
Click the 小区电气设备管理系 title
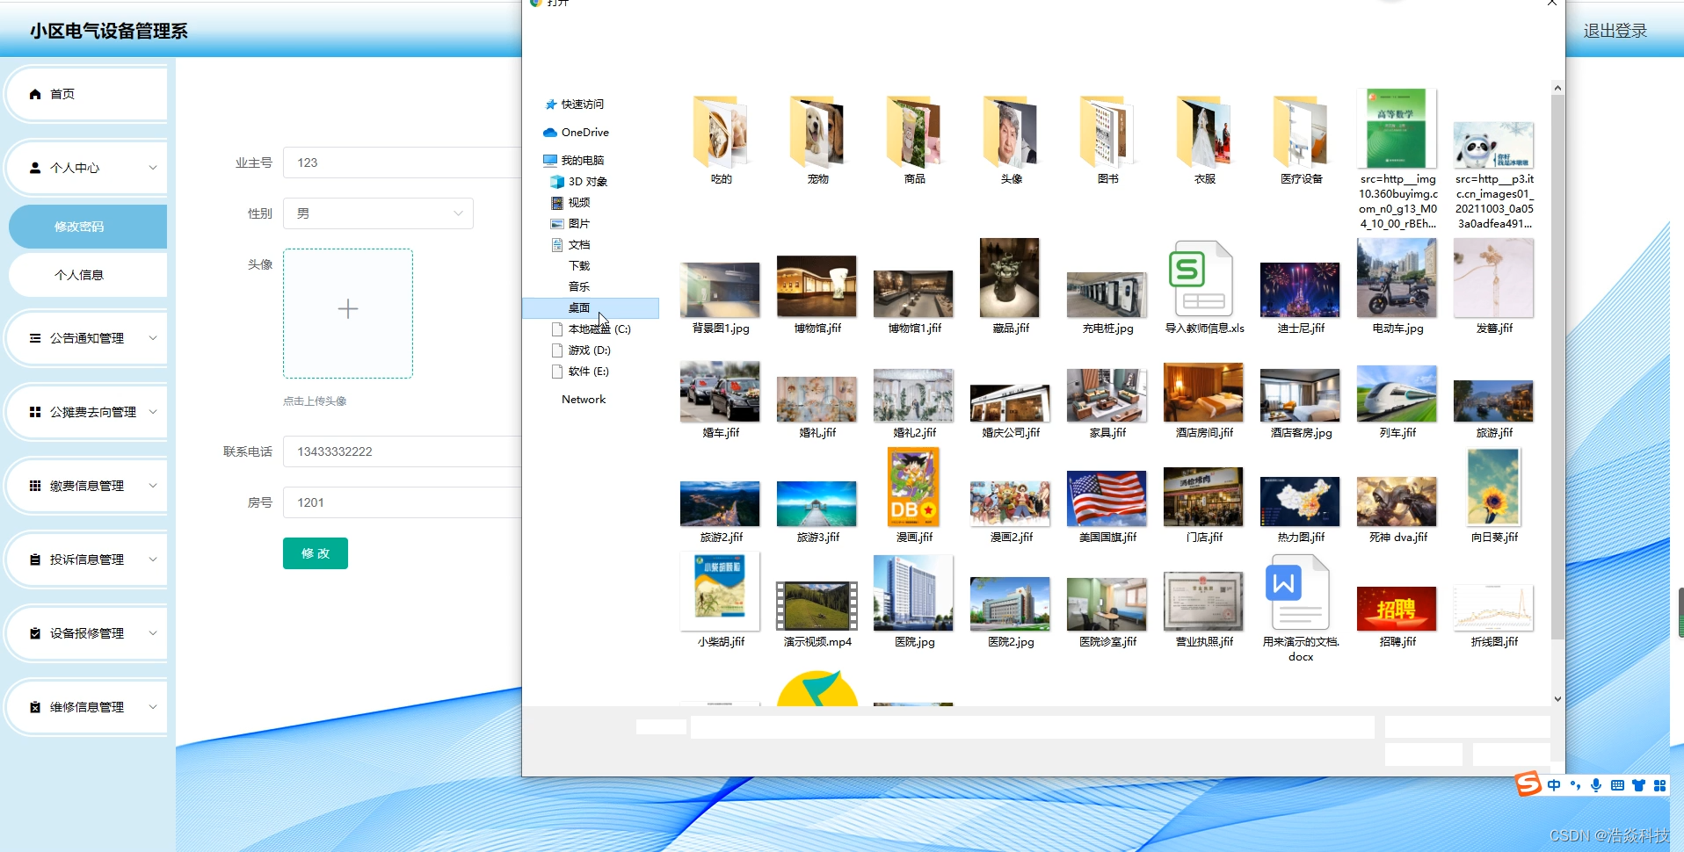109,31
